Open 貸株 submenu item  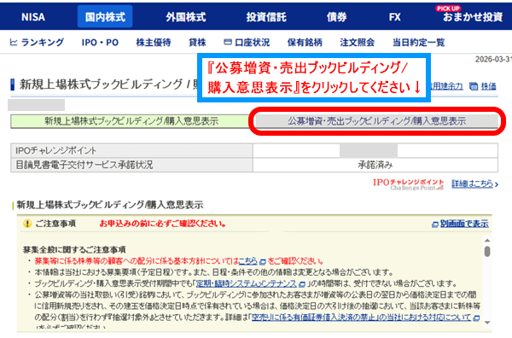(x=197, y=43)
